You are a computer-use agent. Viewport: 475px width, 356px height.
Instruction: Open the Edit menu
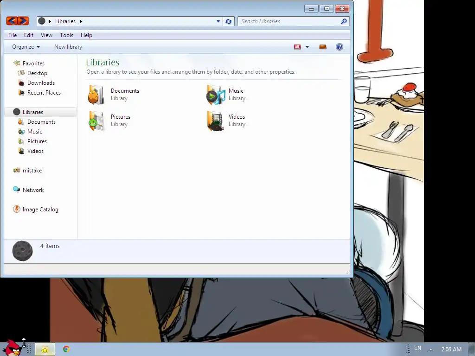[x=29, y=35]
